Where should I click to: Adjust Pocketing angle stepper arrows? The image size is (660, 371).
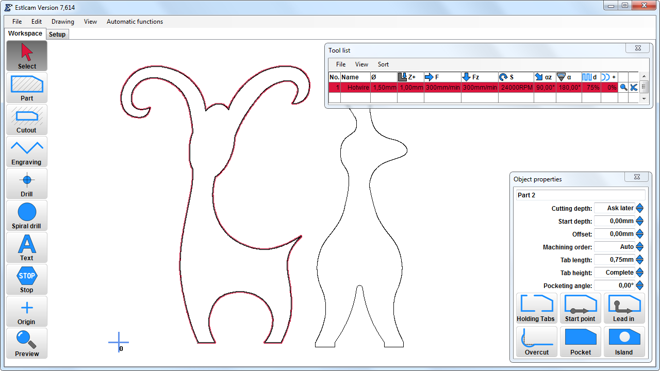(640, 285)
